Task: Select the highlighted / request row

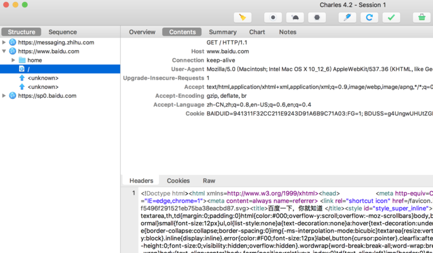Action: [x=60, y=69]
